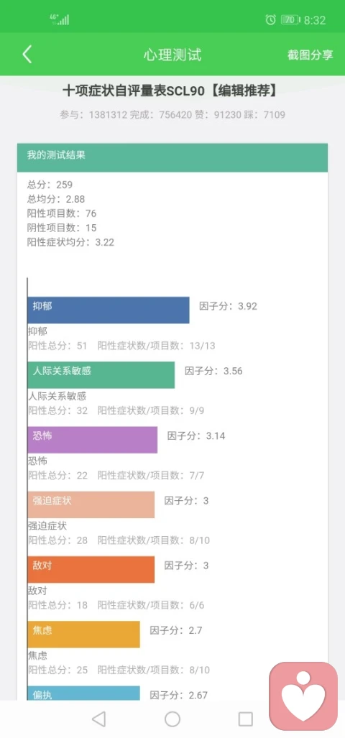Select the peach 强迫症状 bar

coord(91,504)
